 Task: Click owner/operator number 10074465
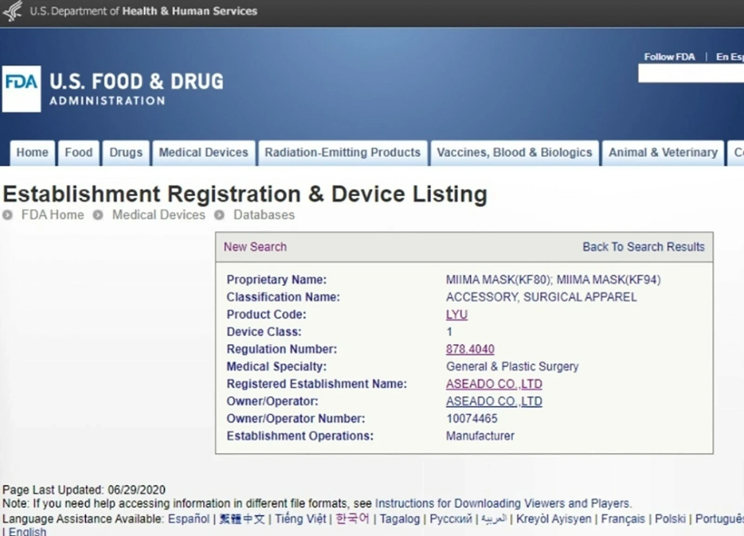[x=472, y=419]
